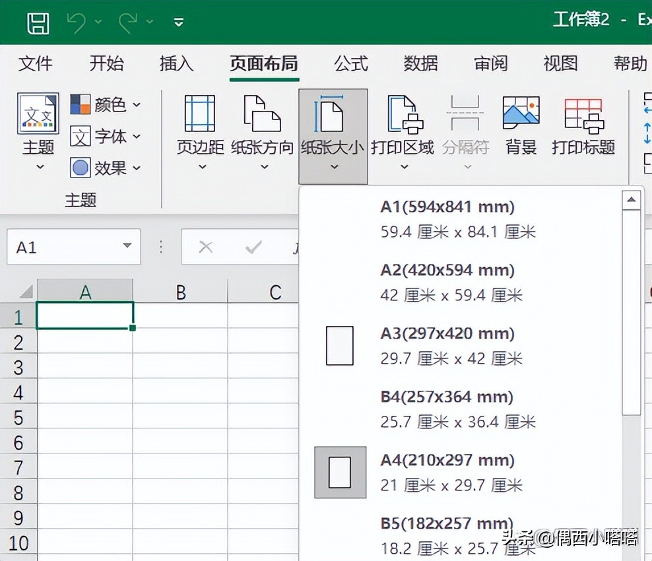The height and width of the screenshot is (561, 652).
Task: Click the Redo arrow icon
Action: click(x=128, y=22)
